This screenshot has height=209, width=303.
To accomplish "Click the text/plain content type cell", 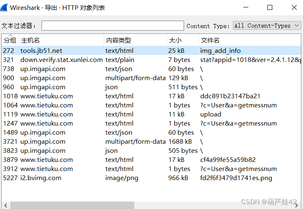I will [120, 60].
